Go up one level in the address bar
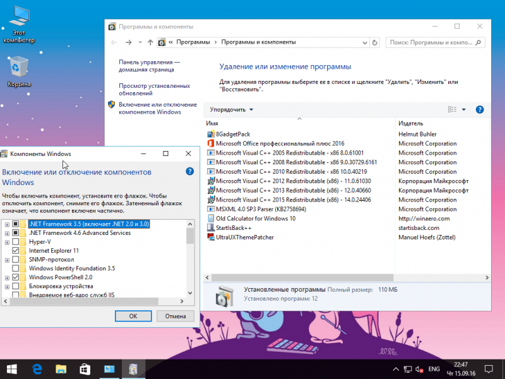The image size is (505, 379). (x=150, y=42)
